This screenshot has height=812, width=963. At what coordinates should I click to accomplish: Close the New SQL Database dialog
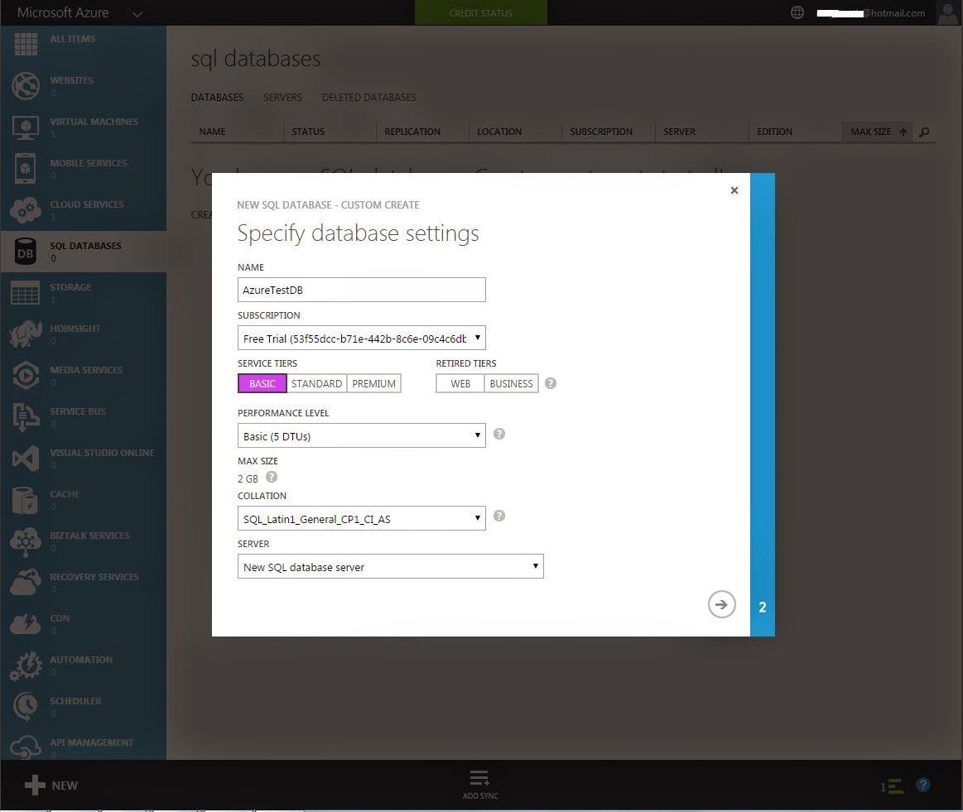click(x=734, y=190)
